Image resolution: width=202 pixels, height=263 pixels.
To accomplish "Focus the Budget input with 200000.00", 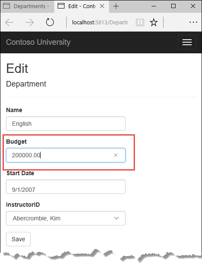I will point(66,155).
